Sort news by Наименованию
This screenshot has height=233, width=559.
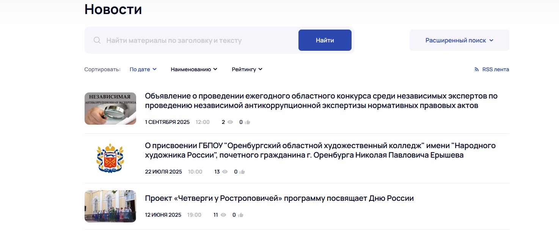point(194,69)
